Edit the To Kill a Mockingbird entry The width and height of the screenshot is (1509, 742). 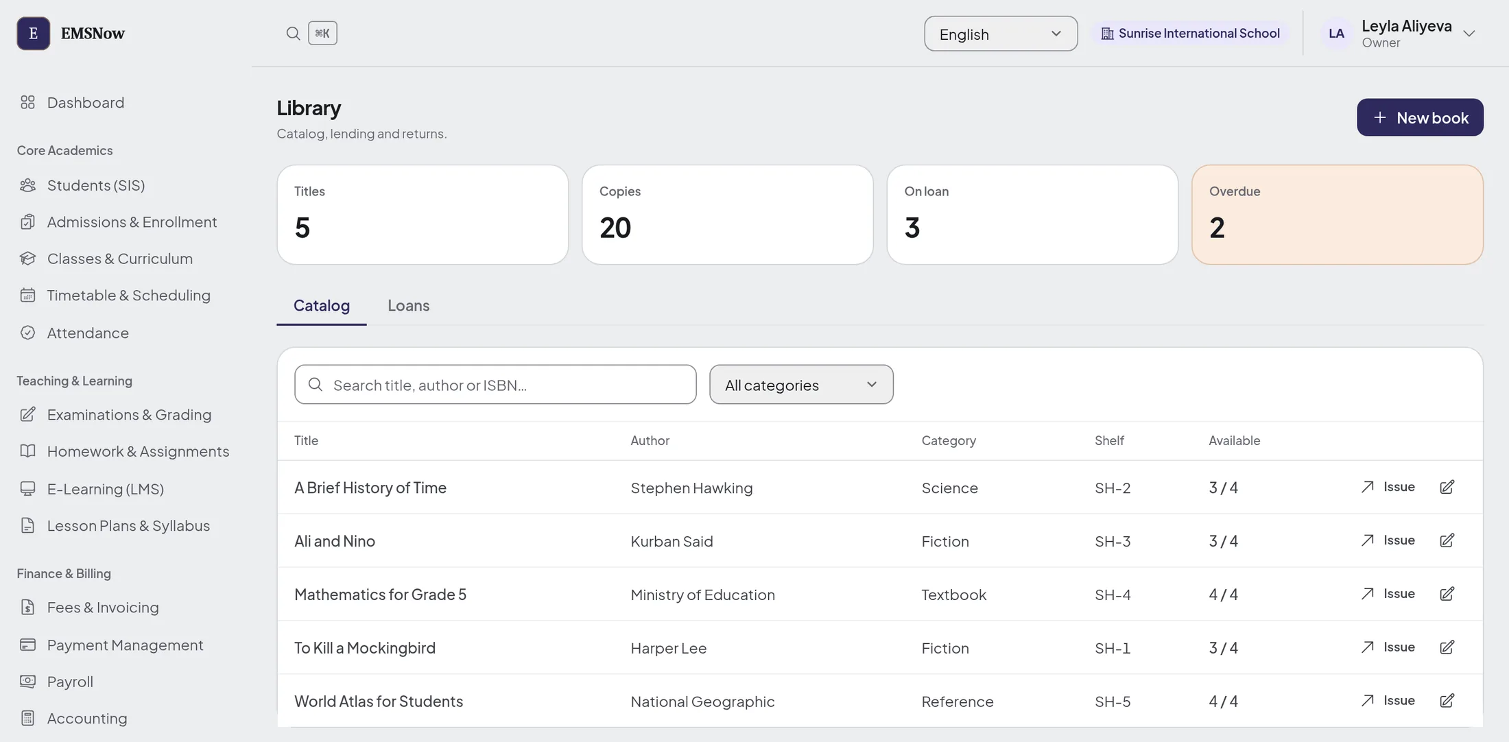(1447, 647)
